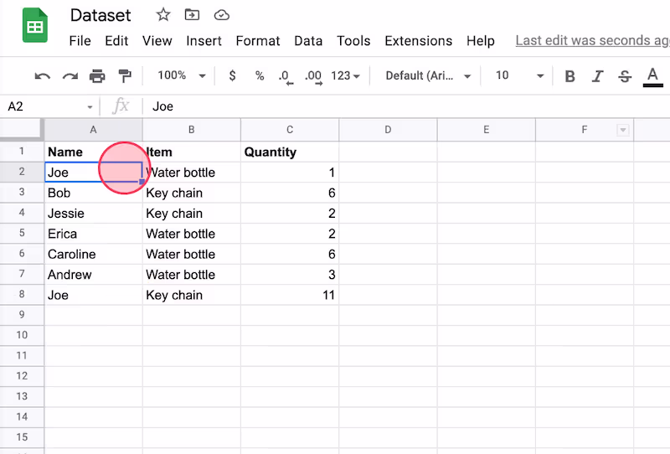
Task: Select the cell containing Caroline
Action: click(93, 255)
